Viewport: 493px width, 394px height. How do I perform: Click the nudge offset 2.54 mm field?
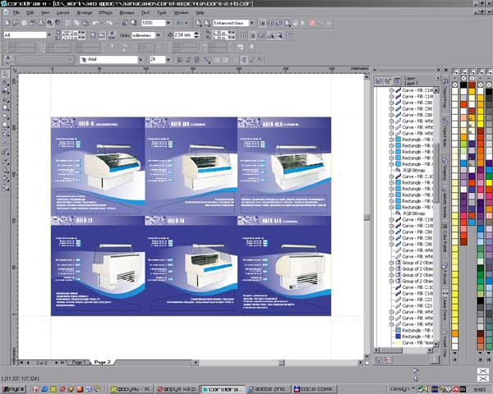[183, 34]
